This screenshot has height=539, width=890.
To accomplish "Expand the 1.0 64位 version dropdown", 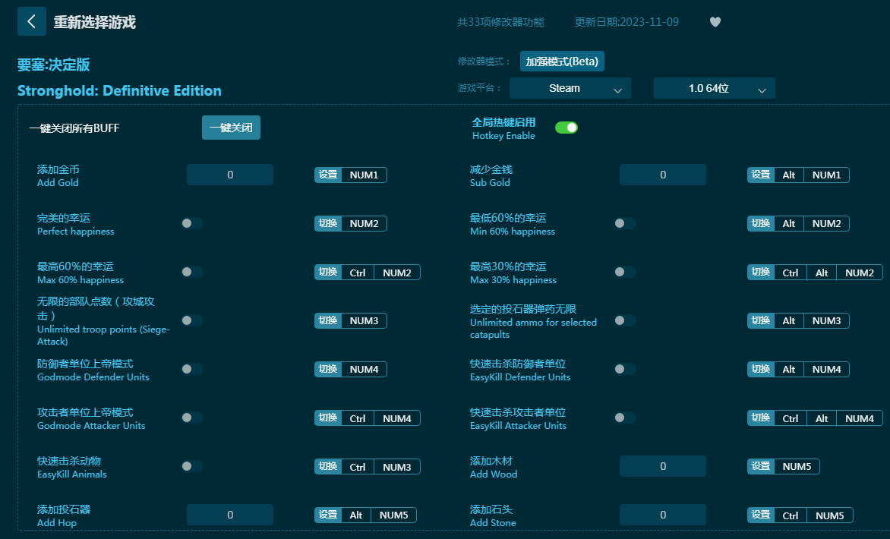I will click(714, 88).
